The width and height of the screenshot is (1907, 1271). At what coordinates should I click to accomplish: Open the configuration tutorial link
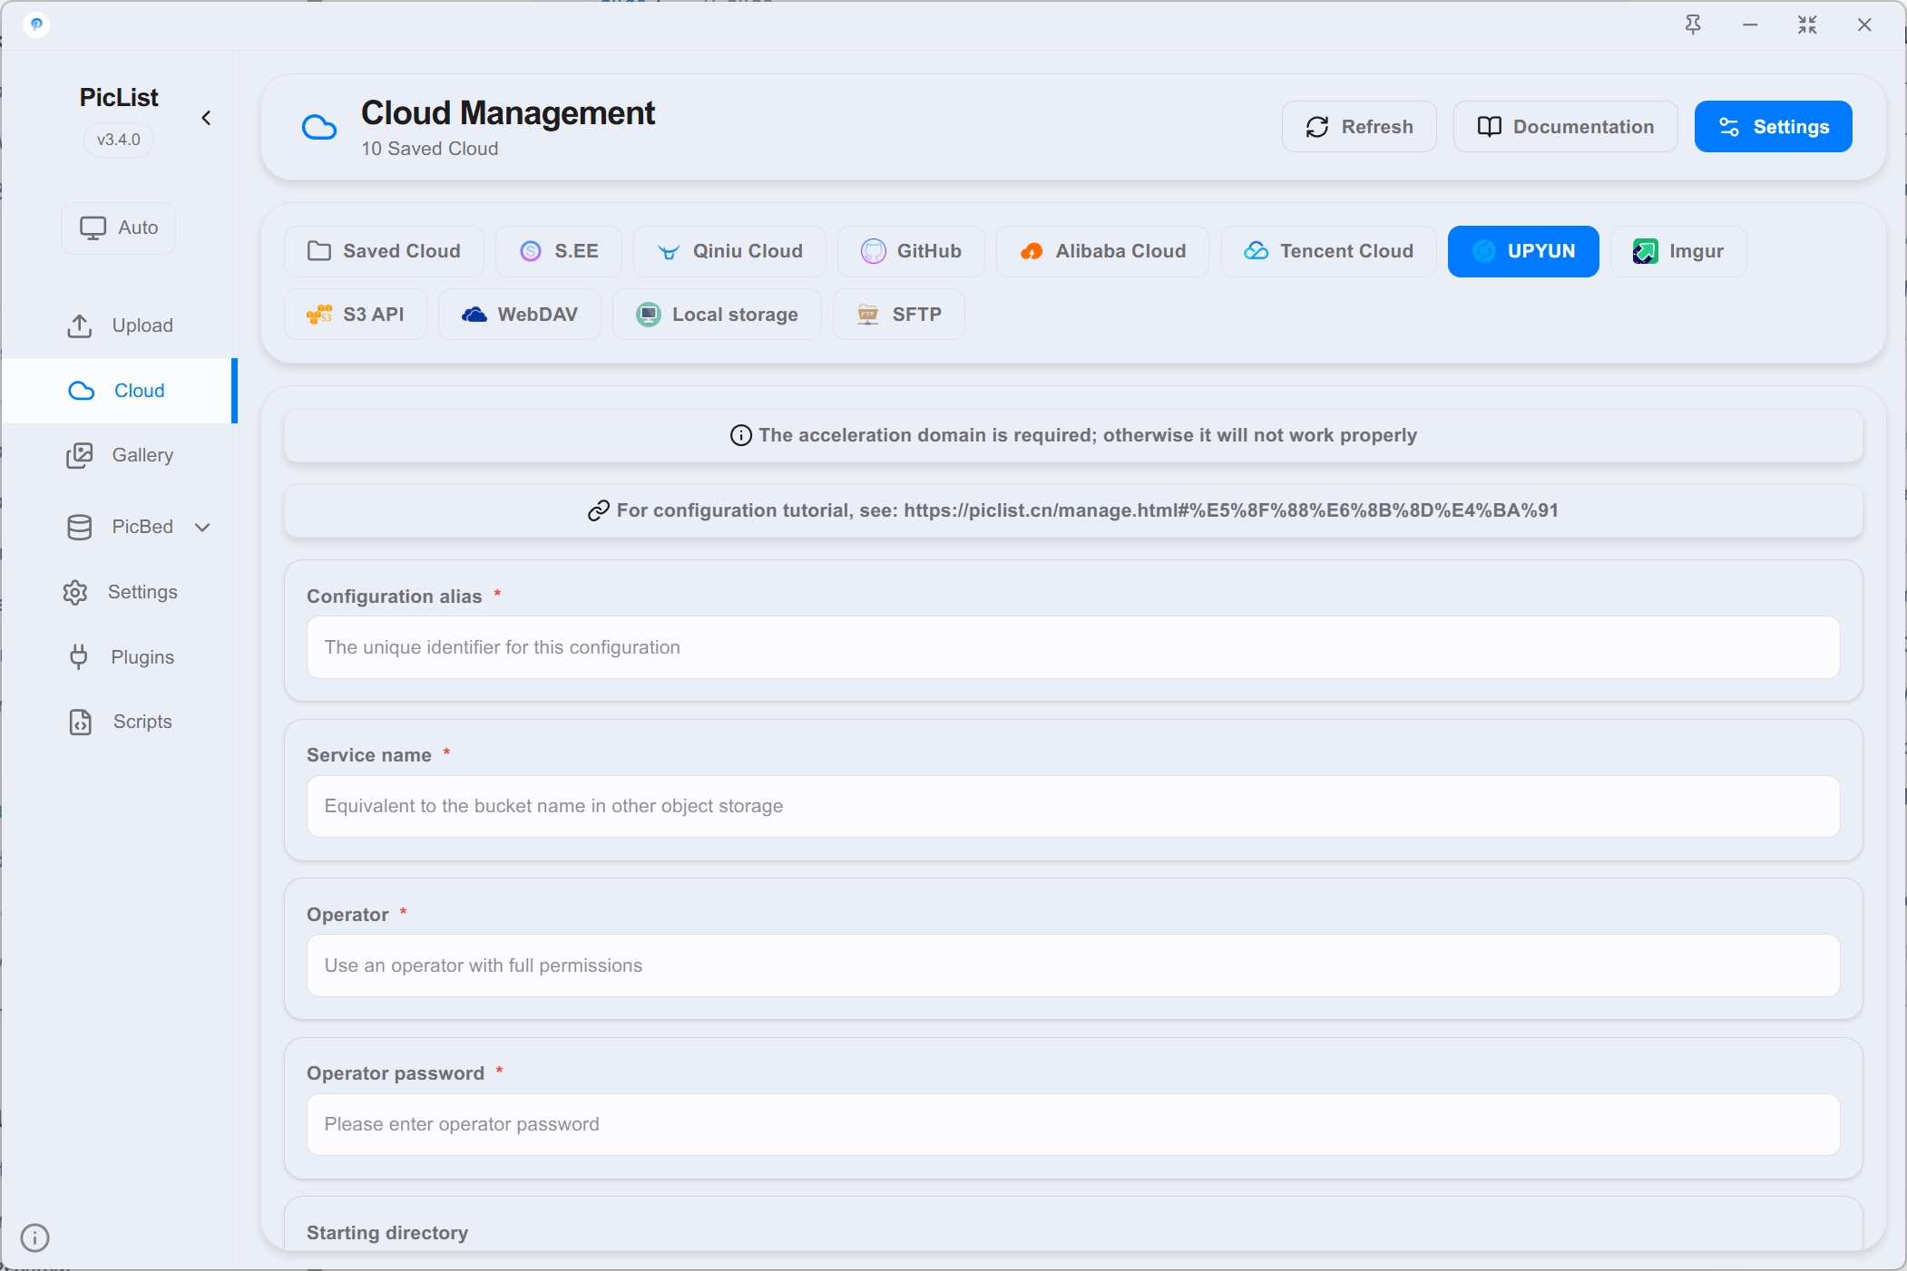[x=1230, y=510]
